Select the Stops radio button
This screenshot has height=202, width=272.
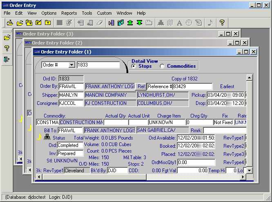(134, 66)
